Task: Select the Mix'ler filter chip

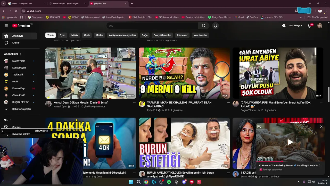Action: 99,35
